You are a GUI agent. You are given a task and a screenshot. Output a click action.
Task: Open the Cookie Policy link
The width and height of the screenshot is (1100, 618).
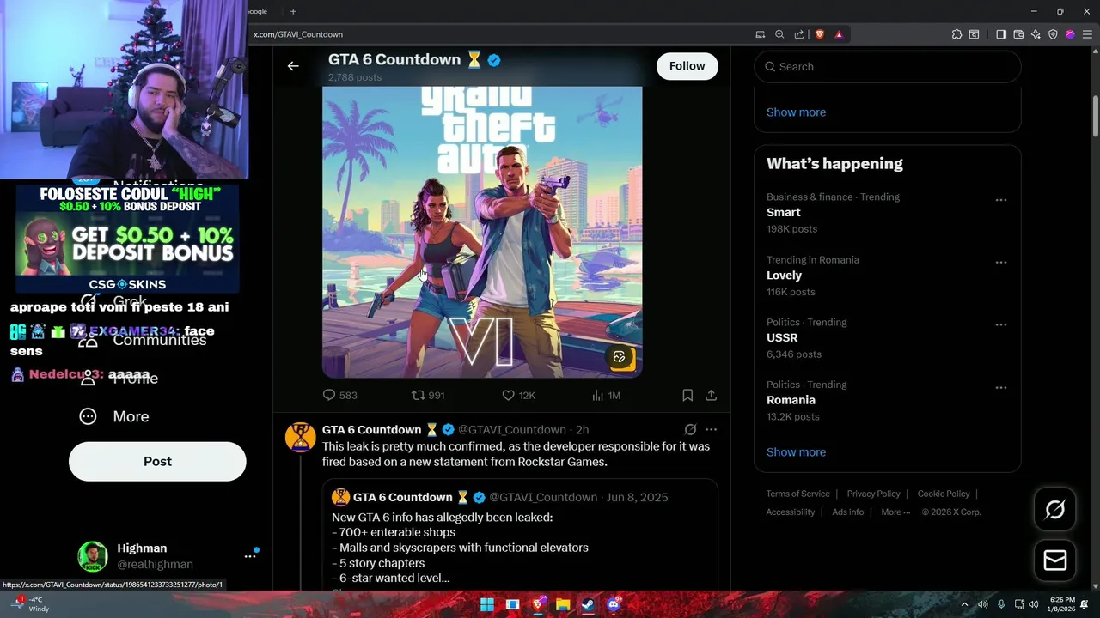click(x=943, y=494)
